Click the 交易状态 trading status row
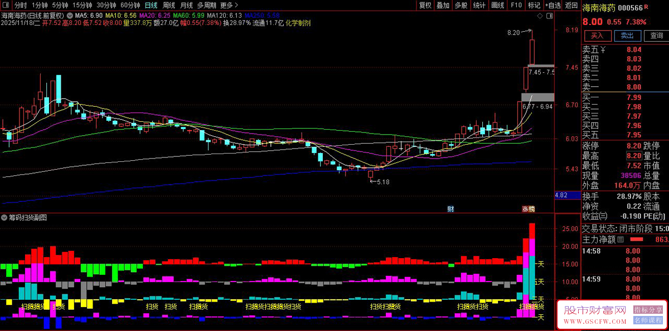Image resolution: width=669 pixels, height=331 pixels. click(x=625, y=229)
